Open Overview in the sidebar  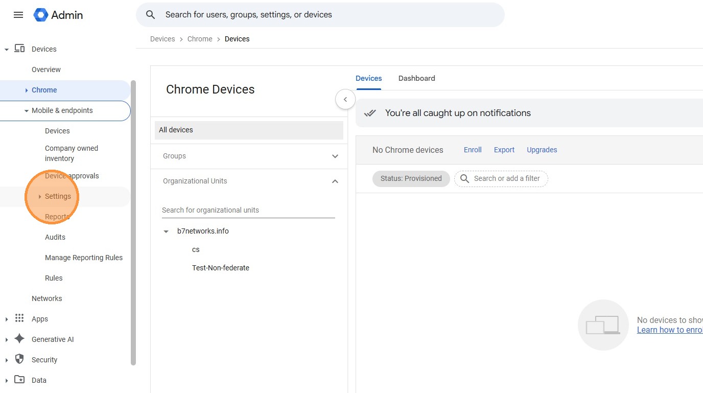[x=46, y=70]
